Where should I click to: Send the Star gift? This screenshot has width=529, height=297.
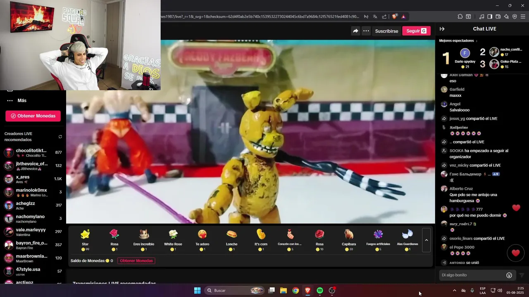click(85, 240)
